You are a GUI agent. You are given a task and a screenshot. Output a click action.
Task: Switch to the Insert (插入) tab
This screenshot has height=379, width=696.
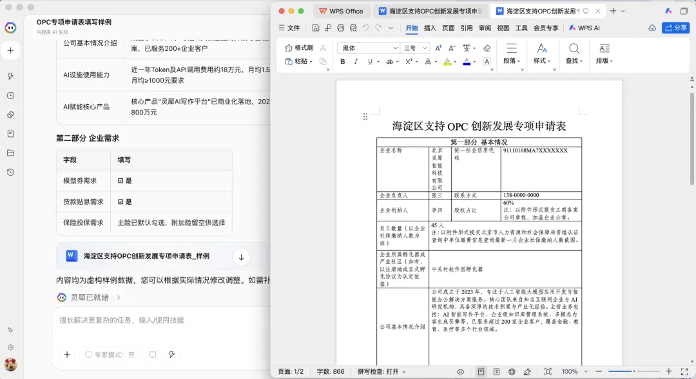coord(430,28)
